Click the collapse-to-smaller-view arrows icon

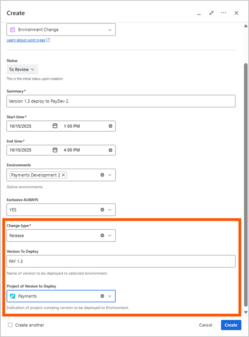pos(211,13)
